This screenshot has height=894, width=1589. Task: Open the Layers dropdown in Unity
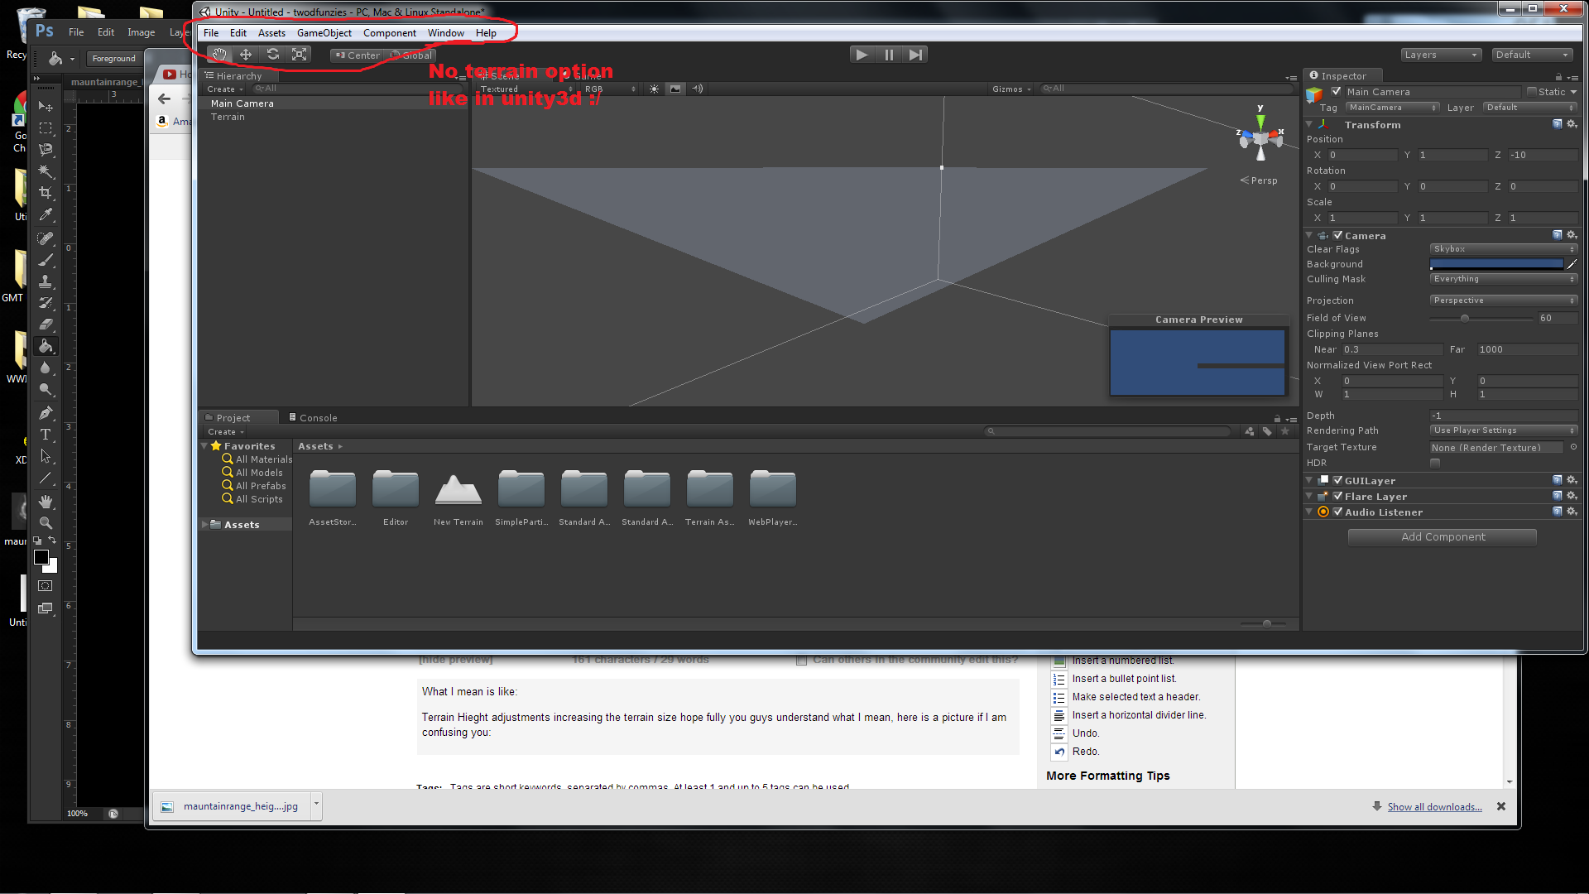pyautogui.click(x=1441, y=55)
